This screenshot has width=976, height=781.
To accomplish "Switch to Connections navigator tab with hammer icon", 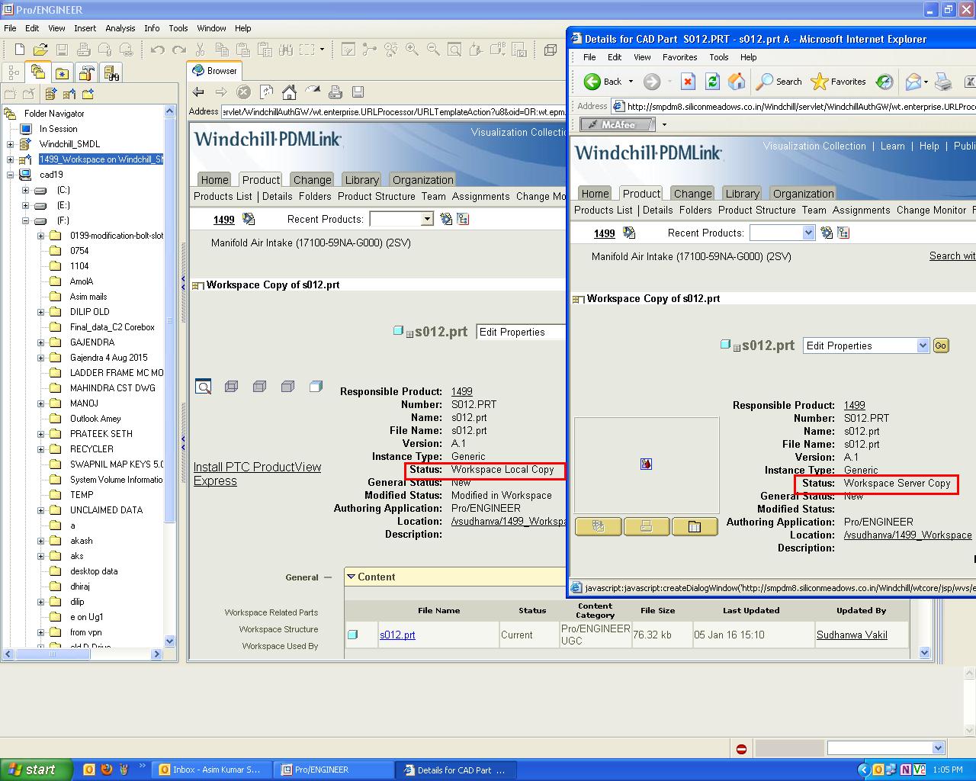I will tap(86, 72).
